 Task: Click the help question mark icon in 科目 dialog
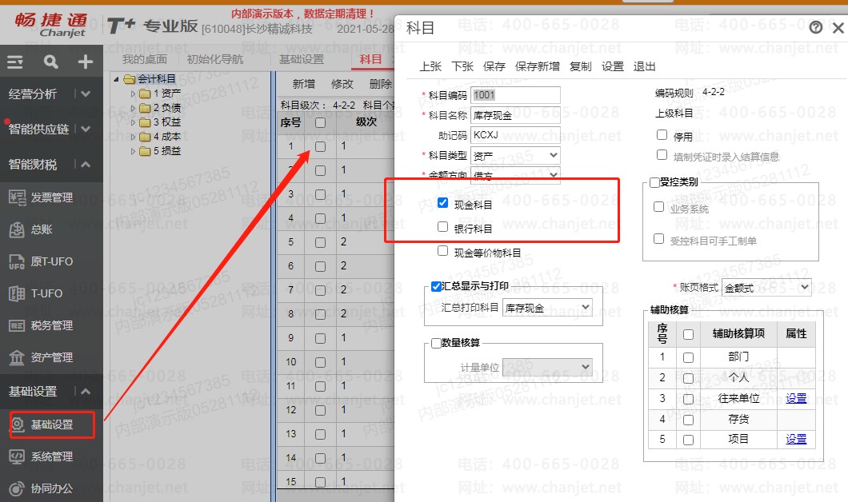pos(815,27)
